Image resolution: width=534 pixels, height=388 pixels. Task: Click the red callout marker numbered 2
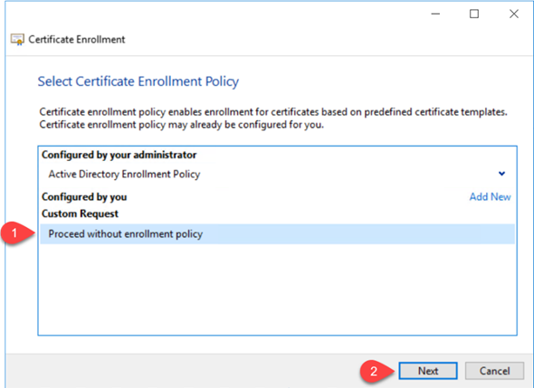click(x=375, y=371)
